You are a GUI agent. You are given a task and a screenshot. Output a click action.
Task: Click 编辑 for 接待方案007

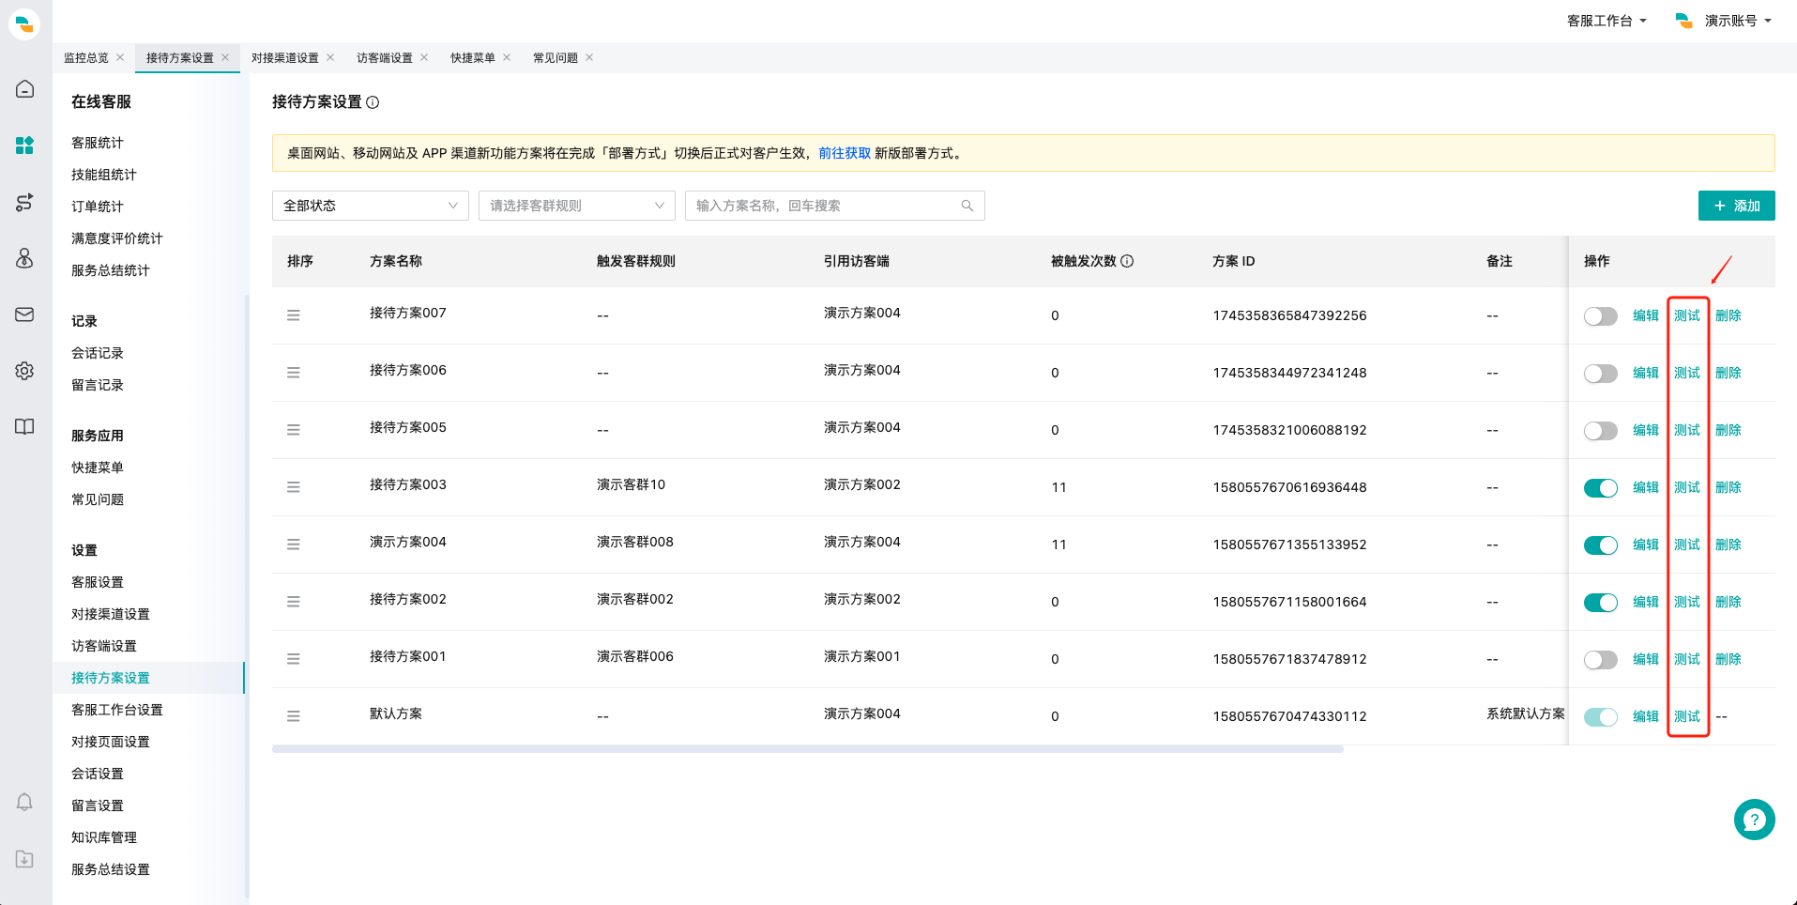(1646, 315)
